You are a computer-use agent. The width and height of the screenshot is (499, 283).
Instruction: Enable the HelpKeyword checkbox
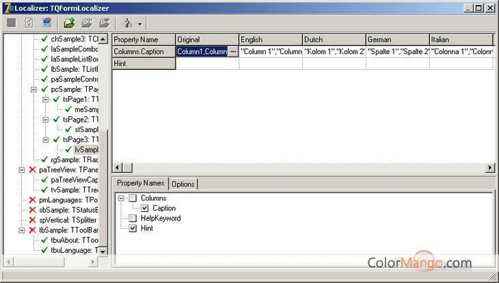[133, 218]
